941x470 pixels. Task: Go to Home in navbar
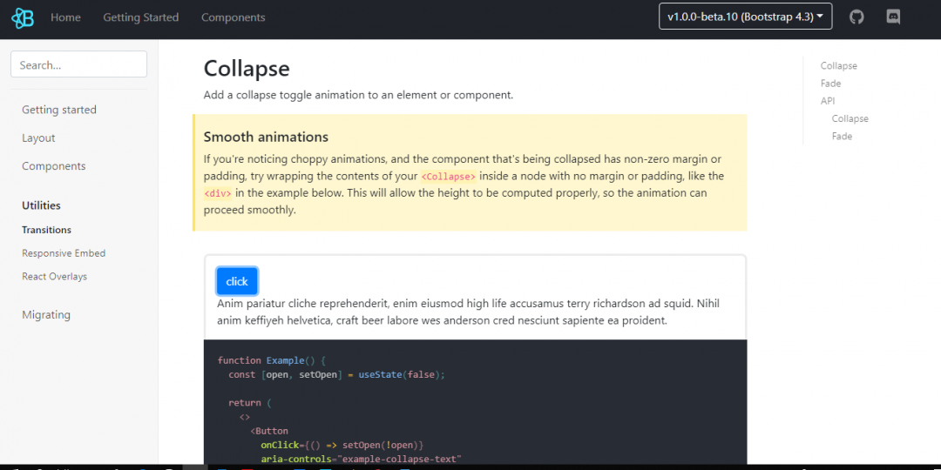tap(65, 17)
